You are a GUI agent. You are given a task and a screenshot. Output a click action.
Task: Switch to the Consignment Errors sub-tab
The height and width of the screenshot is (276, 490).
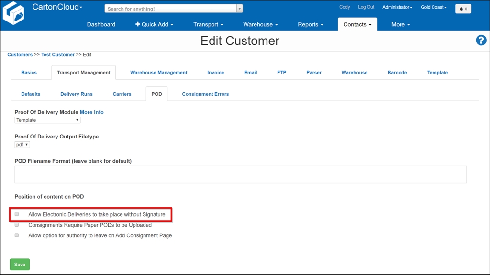click(205, 94)
